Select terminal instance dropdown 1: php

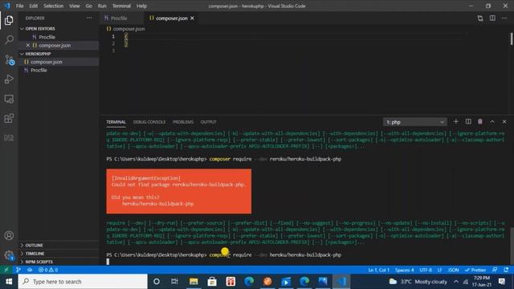(414, 122)
